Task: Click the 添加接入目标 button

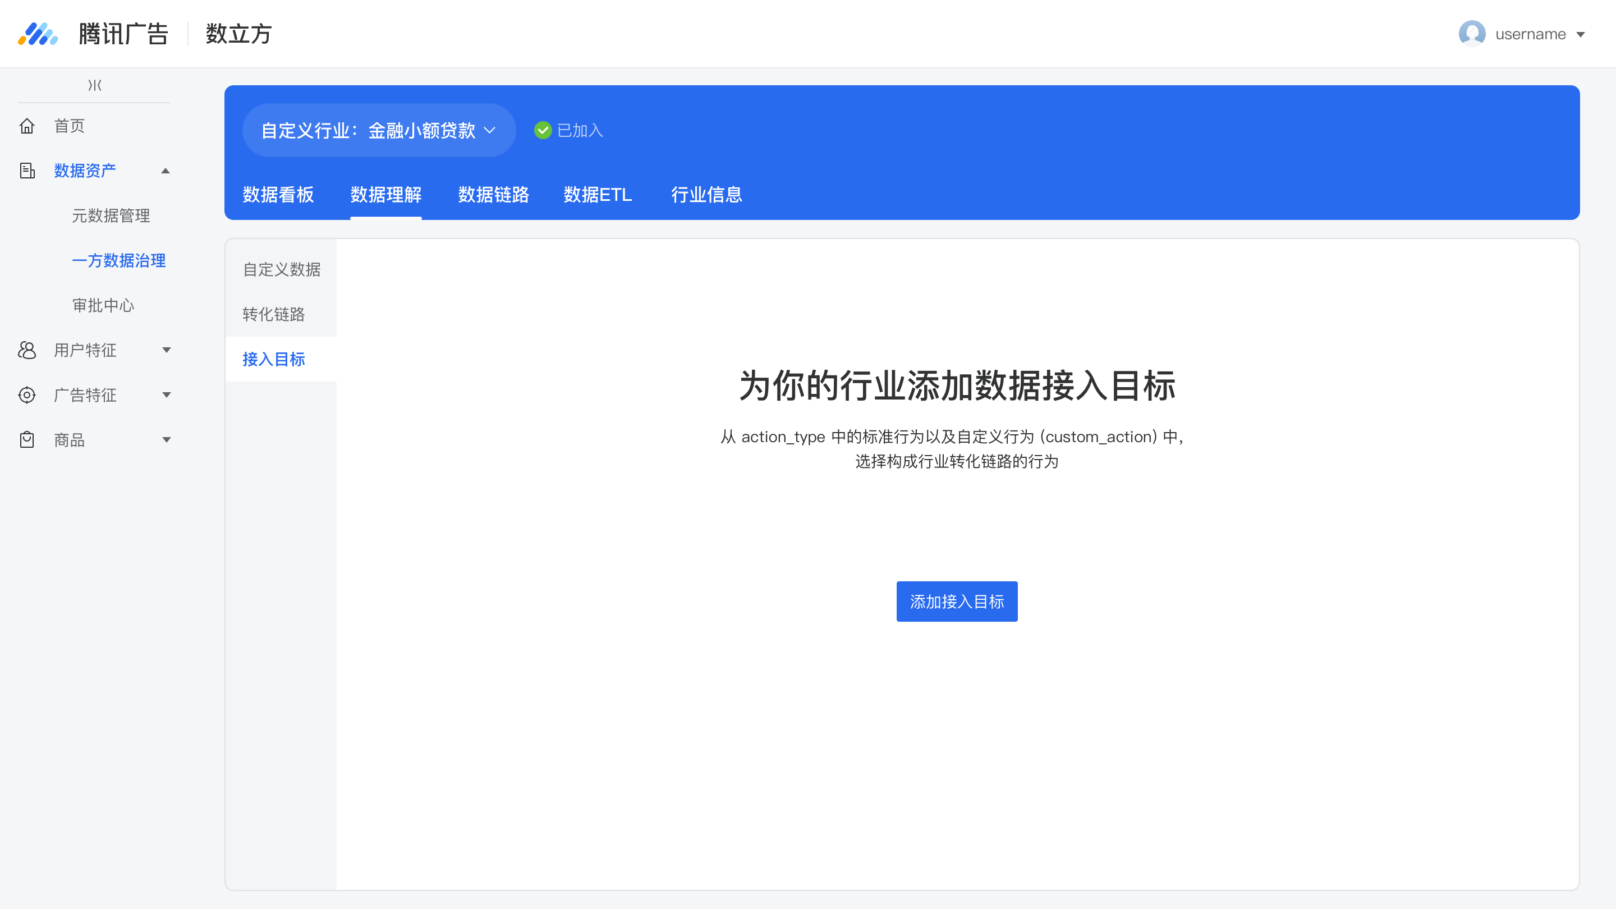Action: (957, 602)
